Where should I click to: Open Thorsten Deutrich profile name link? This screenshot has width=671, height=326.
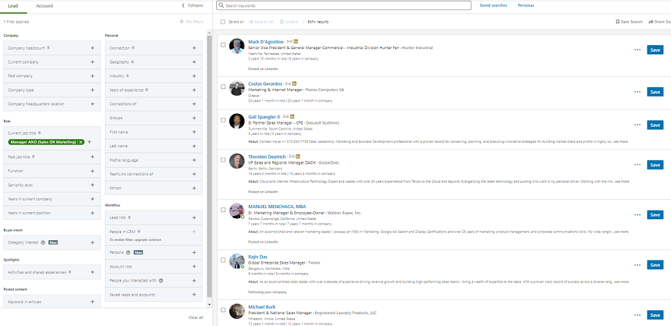pos(267,156)
